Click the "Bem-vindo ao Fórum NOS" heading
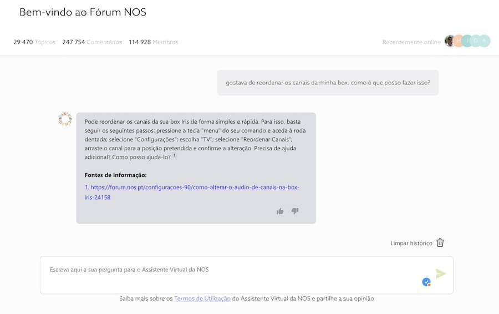This screenshot has width=499, height=314. pos(83,12)
